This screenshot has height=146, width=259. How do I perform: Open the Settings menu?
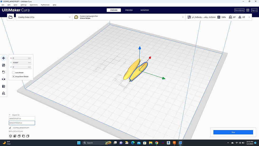pyautogui.click(x=24, y=5)
